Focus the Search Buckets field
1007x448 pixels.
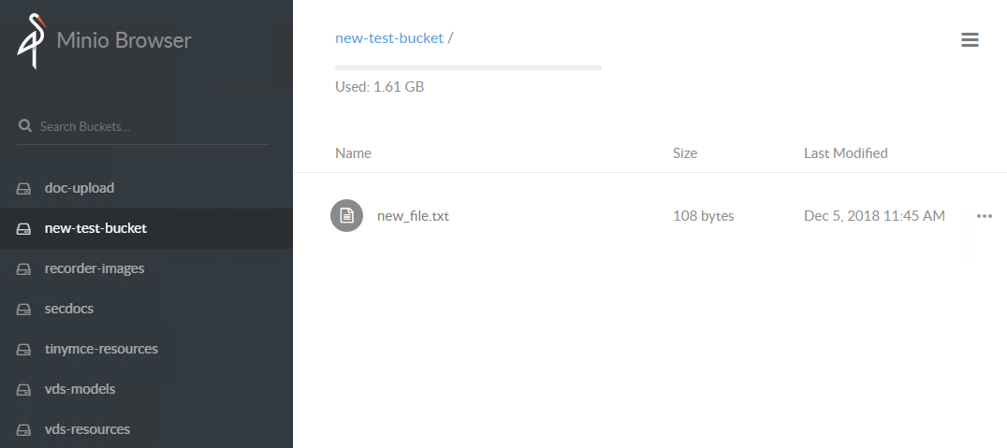click(x=153, y=126)
